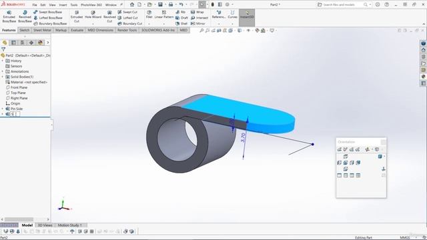Switch to the Evaluate tab

coord(77,30)
